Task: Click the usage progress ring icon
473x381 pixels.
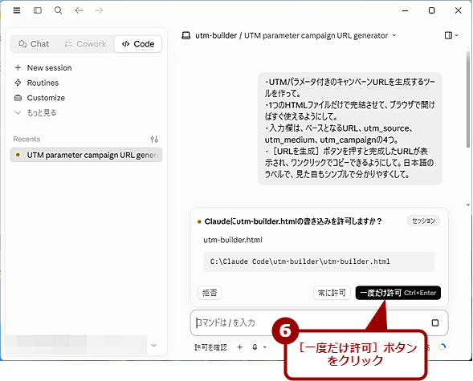Action: point(442,347)
